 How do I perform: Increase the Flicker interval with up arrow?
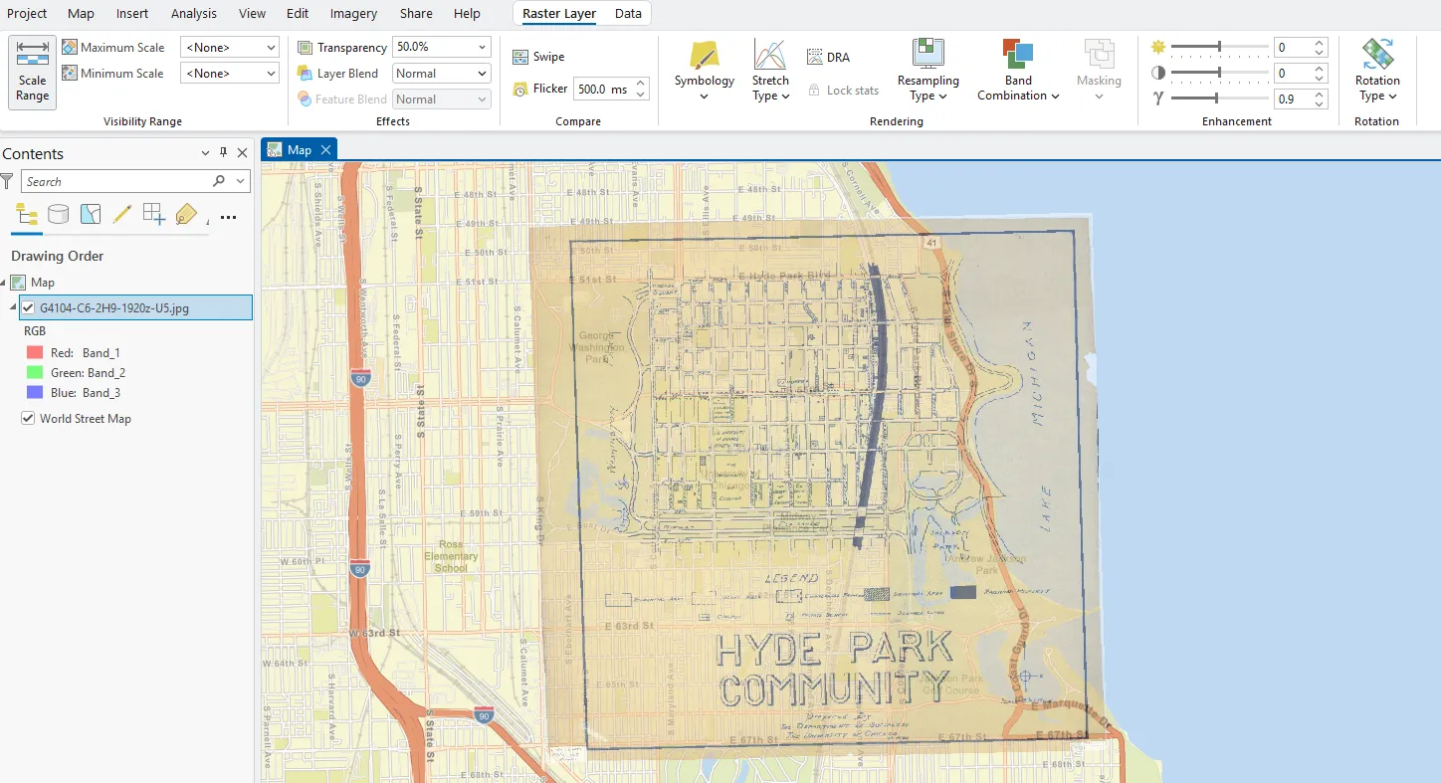coord(641,84)
